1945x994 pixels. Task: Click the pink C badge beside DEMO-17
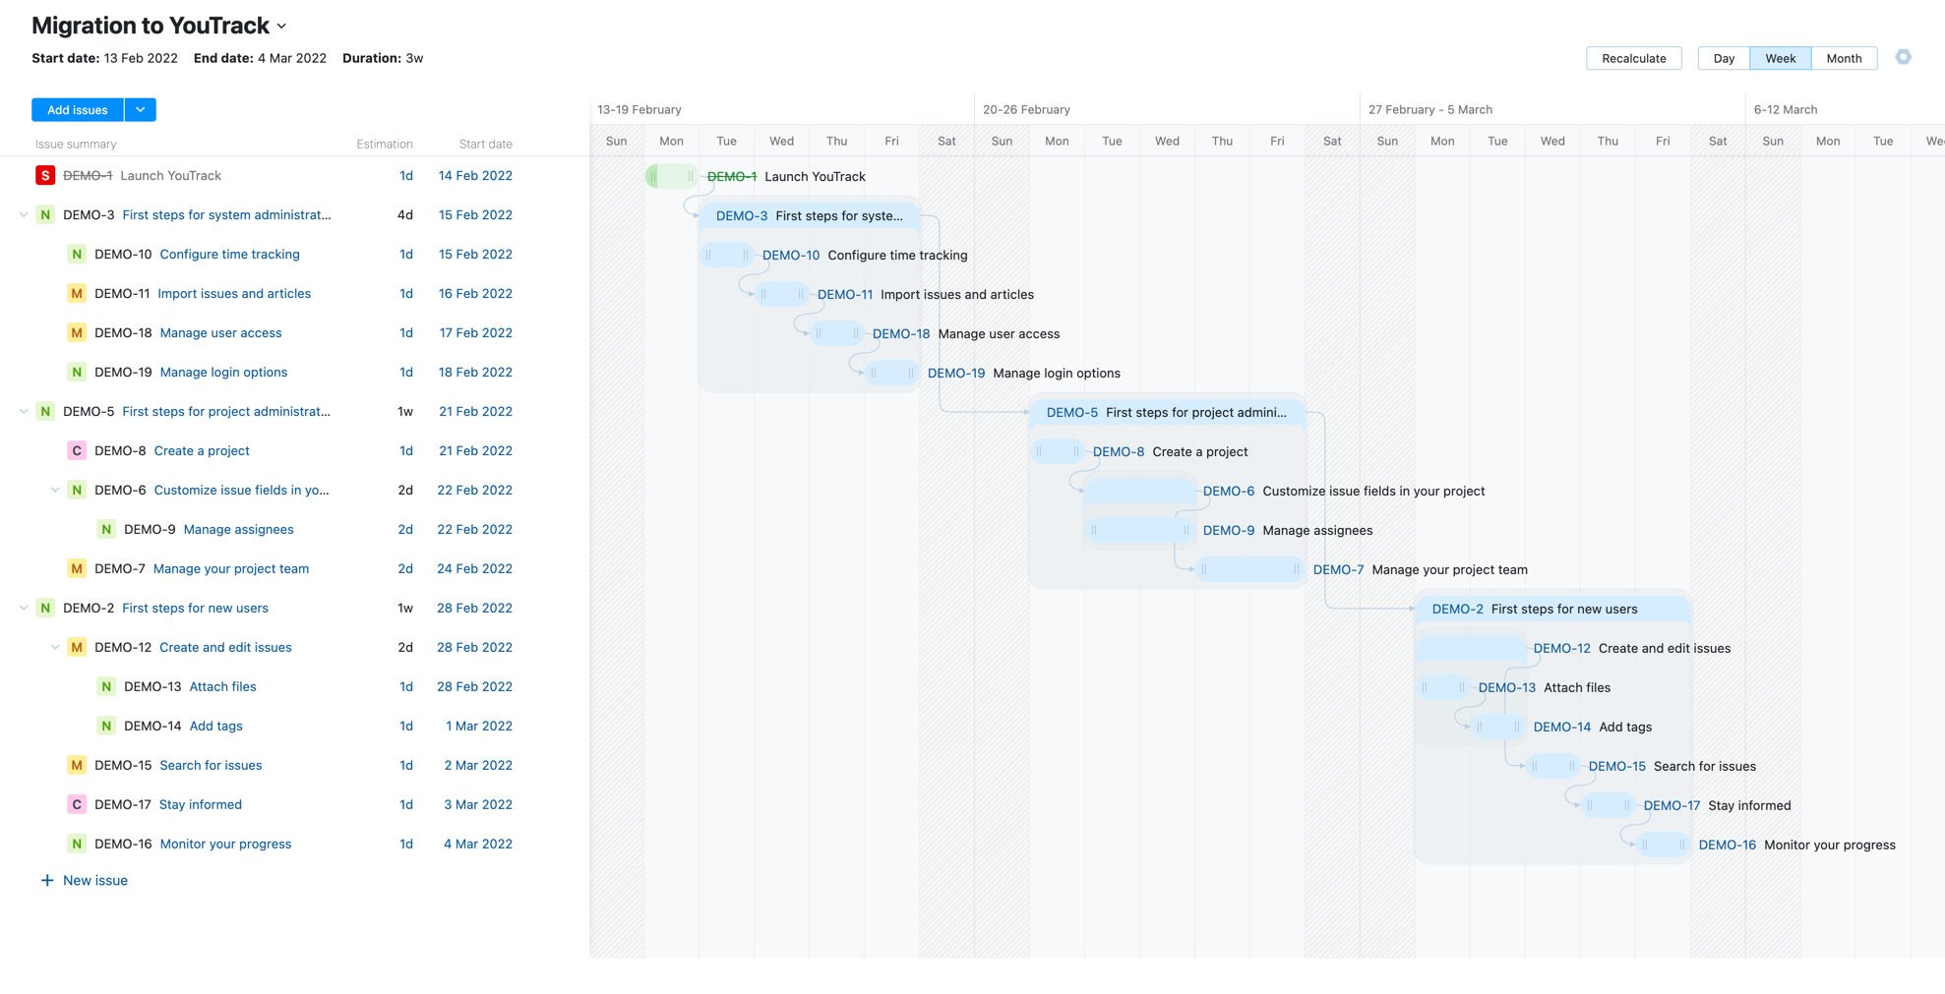(x=76, y=805)
